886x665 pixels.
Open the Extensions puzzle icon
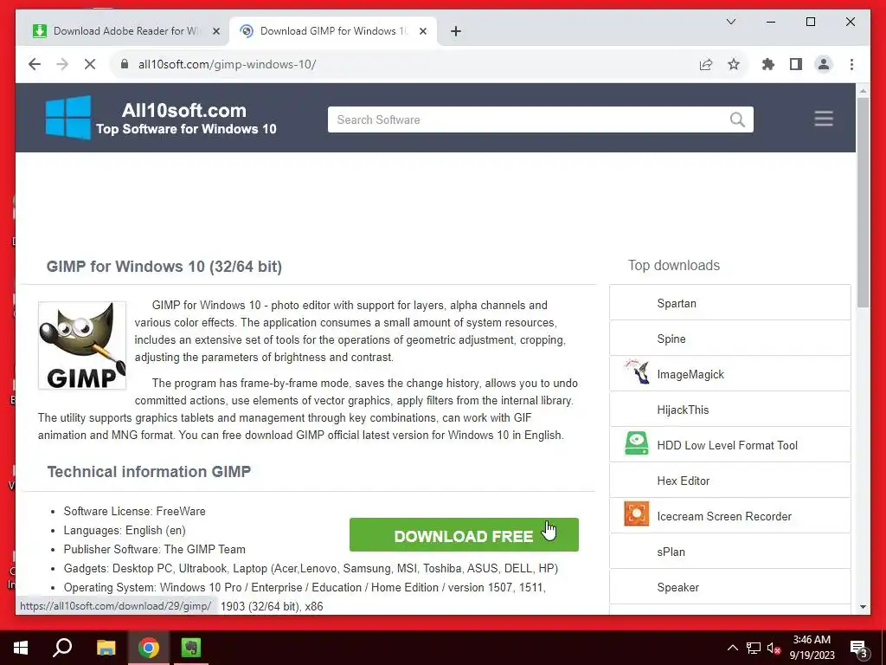tap(768, 64)
